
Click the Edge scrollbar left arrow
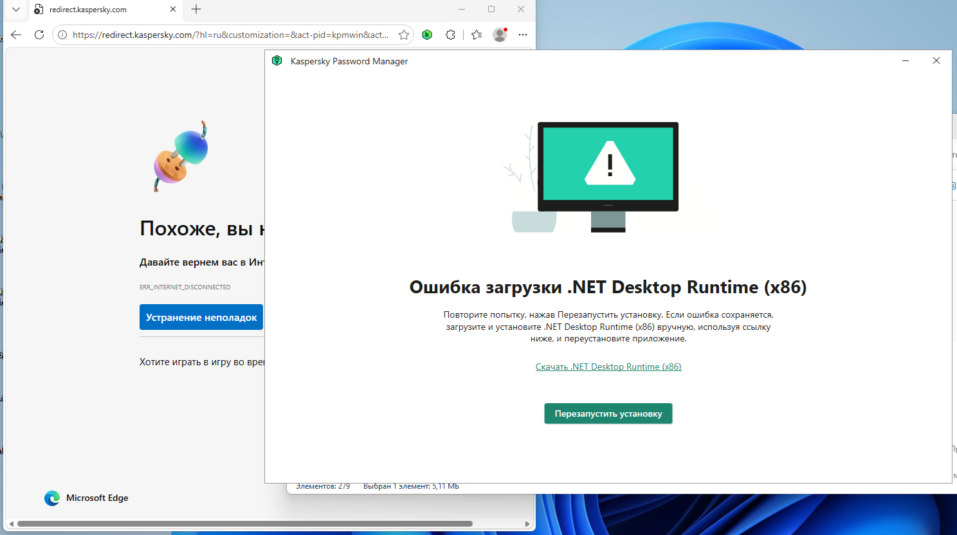(x=10, y=524)
